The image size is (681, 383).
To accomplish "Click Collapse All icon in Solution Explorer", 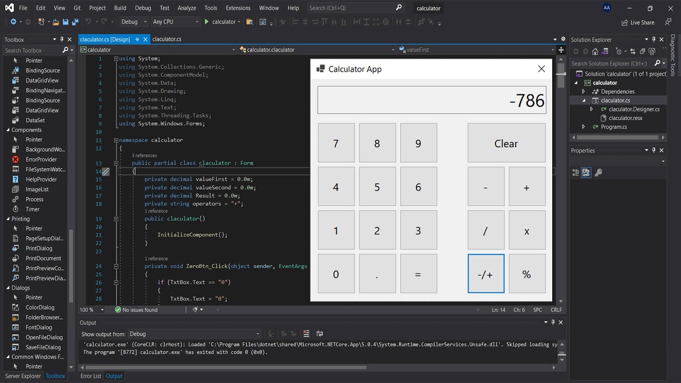I will tap(642, 52).
